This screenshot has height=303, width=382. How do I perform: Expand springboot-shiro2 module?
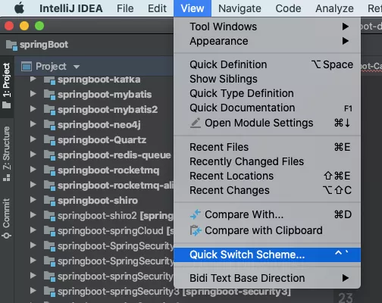coord(33,215)
